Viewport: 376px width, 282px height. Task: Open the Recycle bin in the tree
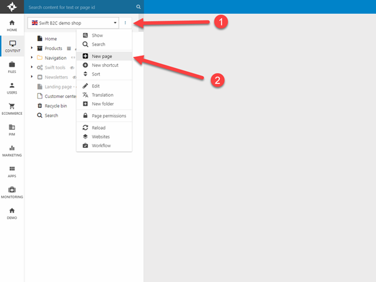pyautogui.click(x=55, y=106)
